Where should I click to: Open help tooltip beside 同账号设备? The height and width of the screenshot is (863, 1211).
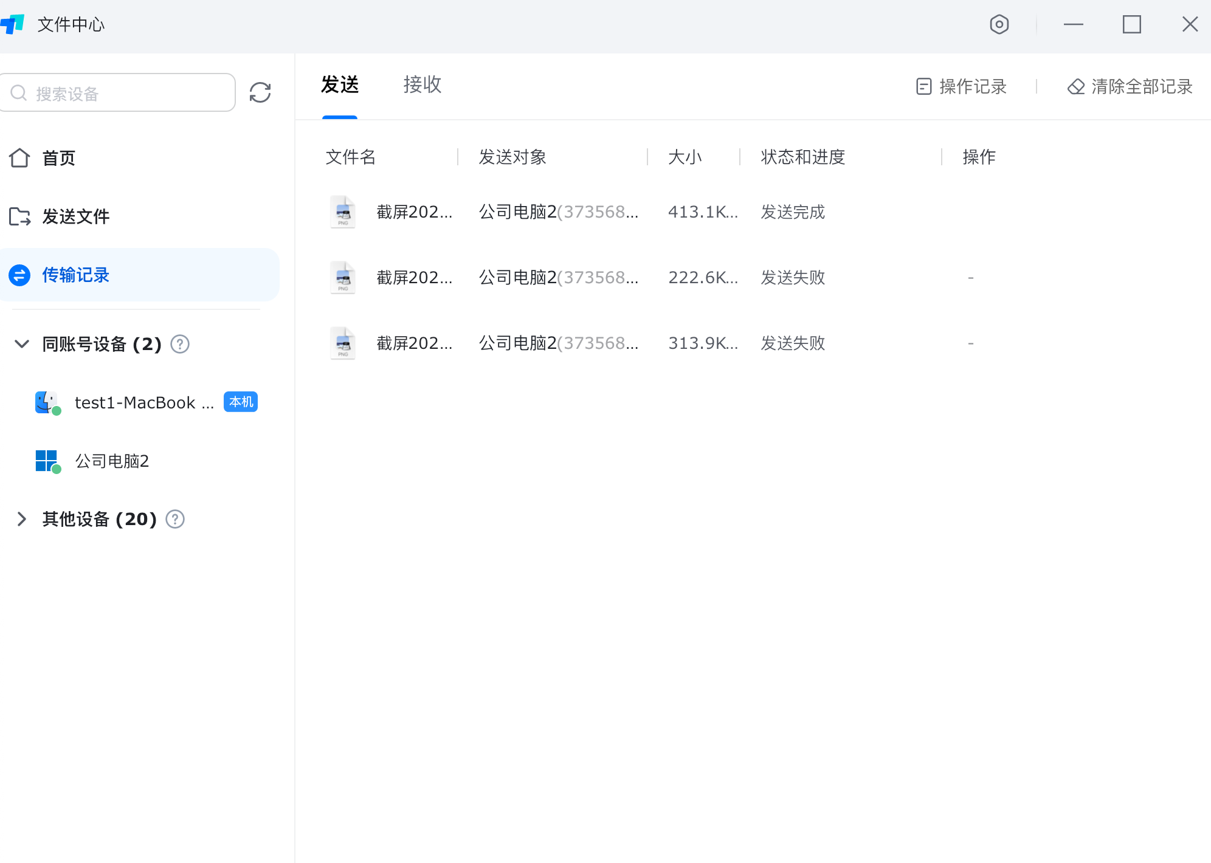[179, 344]
